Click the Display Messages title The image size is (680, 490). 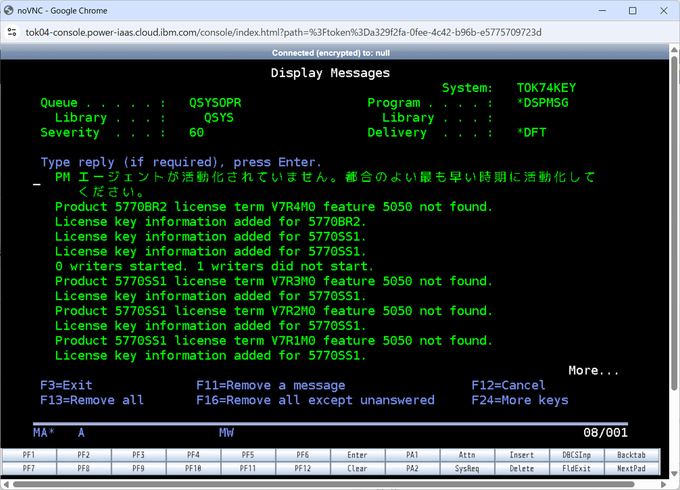(x=330, y=73)
